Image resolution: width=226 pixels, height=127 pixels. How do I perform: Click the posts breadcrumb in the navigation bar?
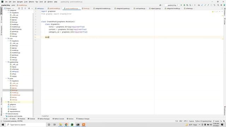[13, 5]
